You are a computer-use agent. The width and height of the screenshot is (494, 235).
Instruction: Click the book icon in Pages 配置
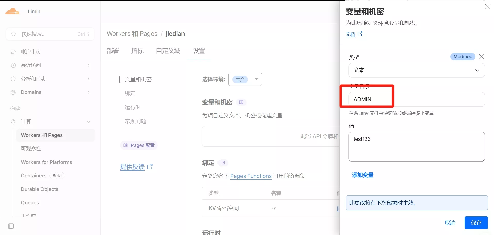[x=125, y=145]
